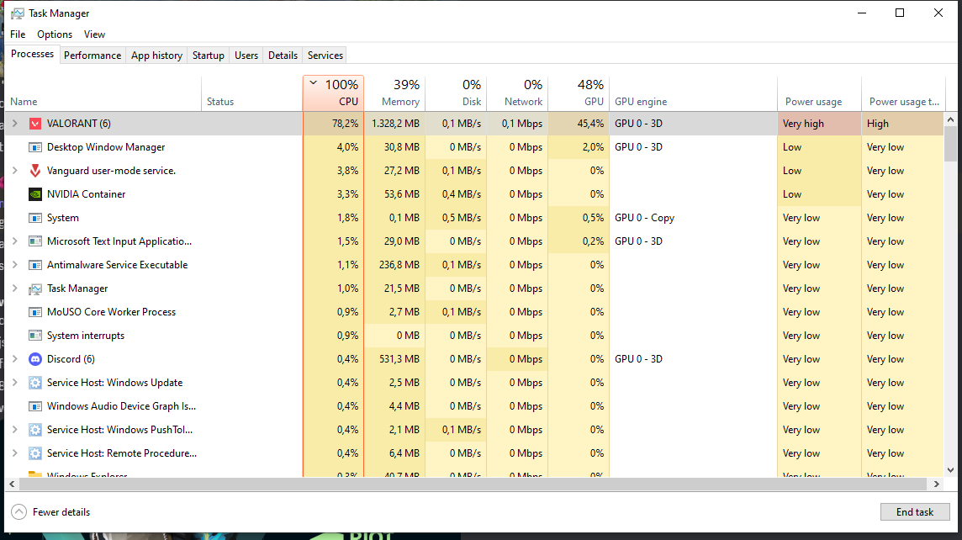Sort by the GPU engine column header
This screenshot has width=962, height=540.
[693, 93]
